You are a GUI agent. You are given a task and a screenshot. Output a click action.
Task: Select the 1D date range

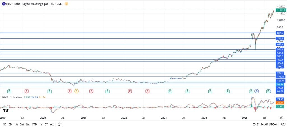point(4,124)
